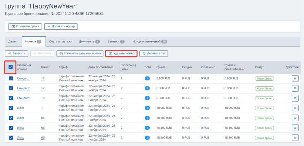
Task: Open action menu for room 10
Action: click(295, 98)
